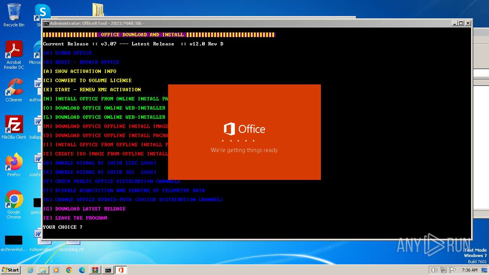Open the console window system menu icon
The image size is (489, 275).
coord(46,23)
